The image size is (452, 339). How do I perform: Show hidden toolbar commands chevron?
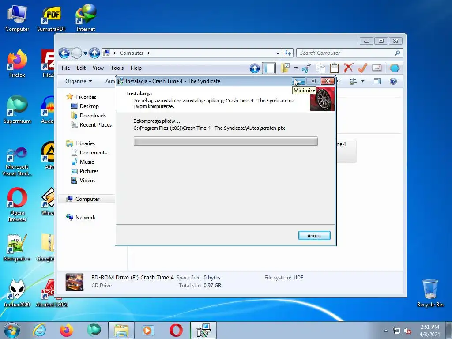click(x=339, y=81)
